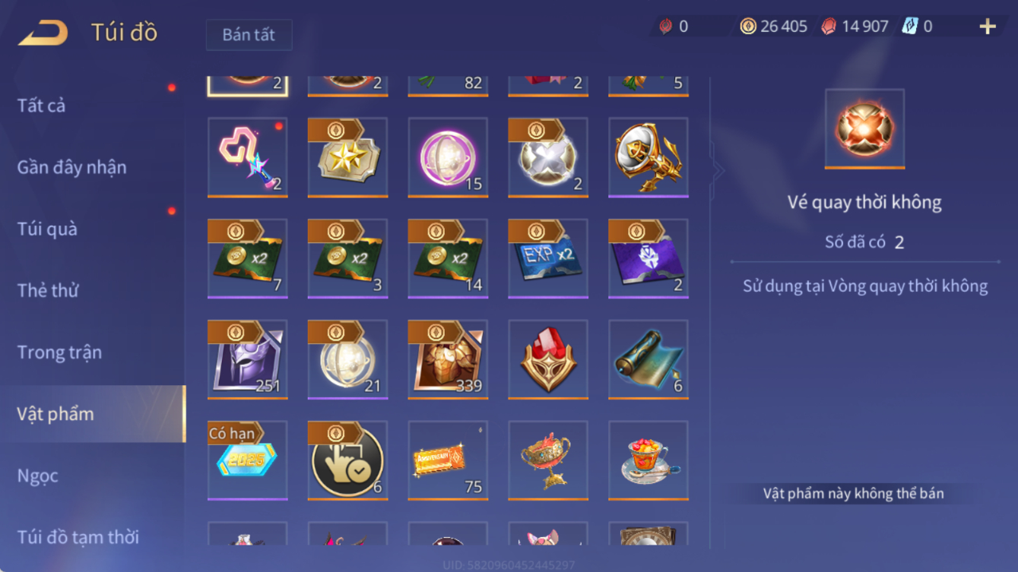The height and width of the screenshot is (572, 1018).
Task: Select the purple helmet item with 251
Action: [248, 359]
